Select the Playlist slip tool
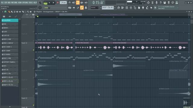 pos(20,12)
